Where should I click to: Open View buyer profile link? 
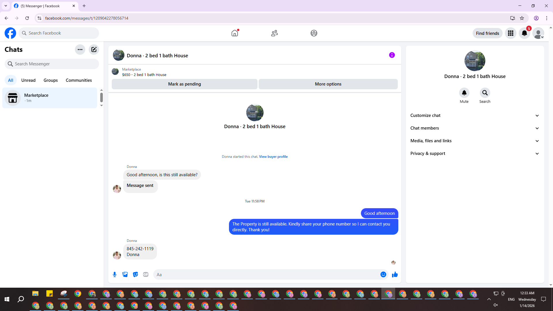(x=273, y=157)
